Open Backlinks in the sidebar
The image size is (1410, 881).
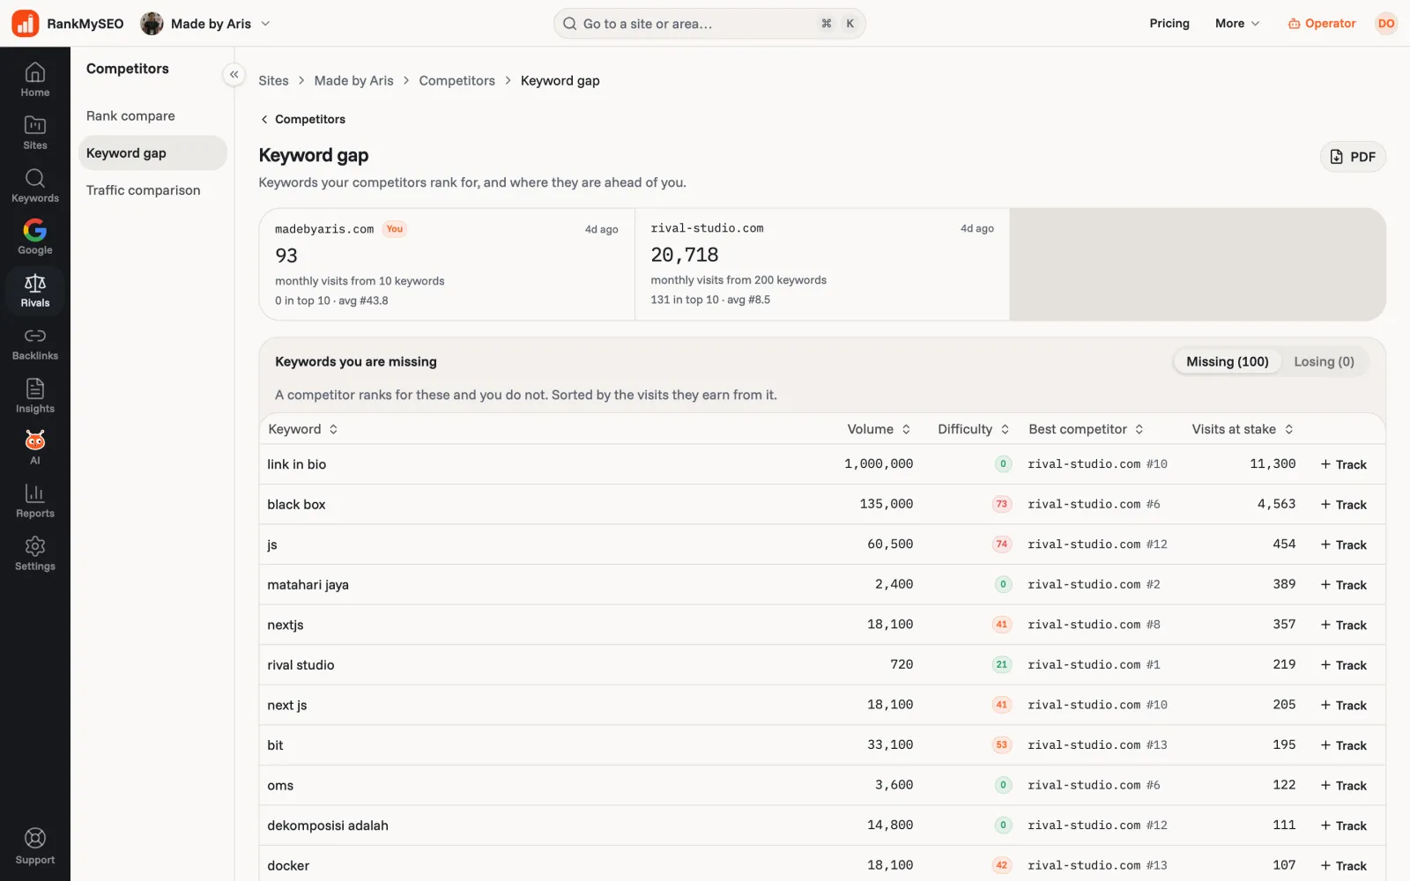[35, 344]
